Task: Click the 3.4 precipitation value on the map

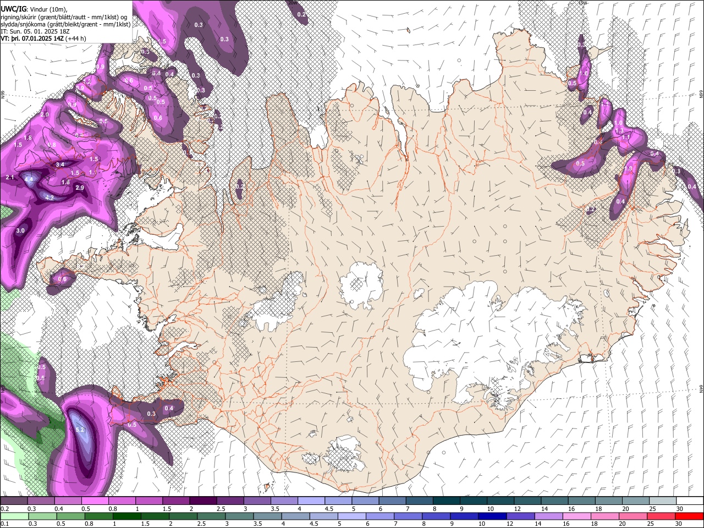Action: click(x=61, y=164)
